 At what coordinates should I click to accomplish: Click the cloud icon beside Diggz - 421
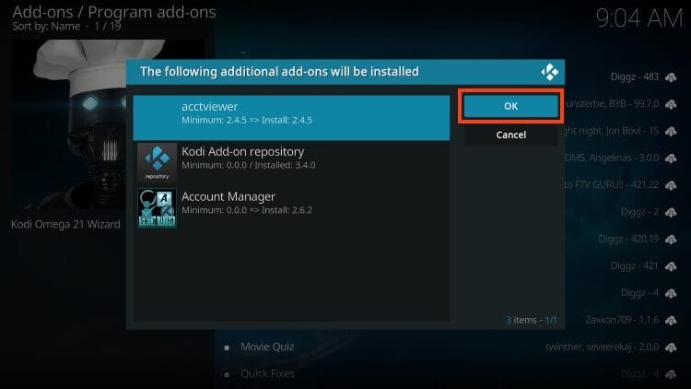pos(671,266)
